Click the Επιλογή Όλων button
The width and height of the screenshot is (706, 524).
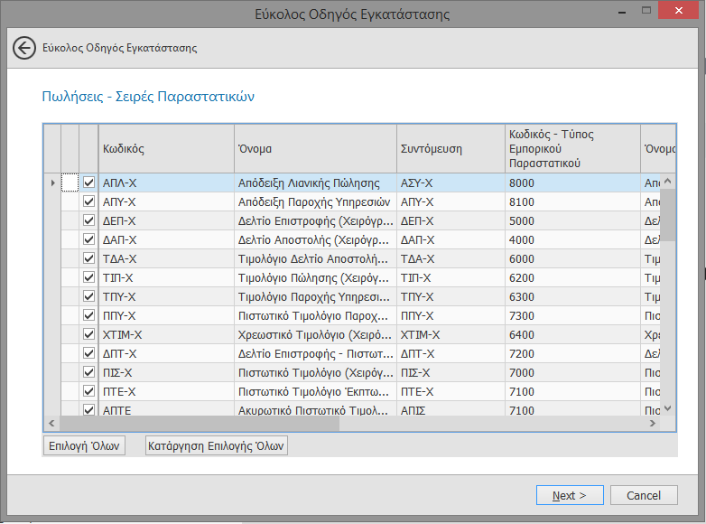point(84,445)
